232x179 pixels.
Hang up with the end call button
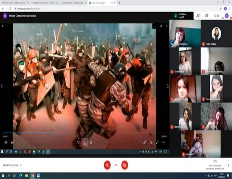coord(116,165)
